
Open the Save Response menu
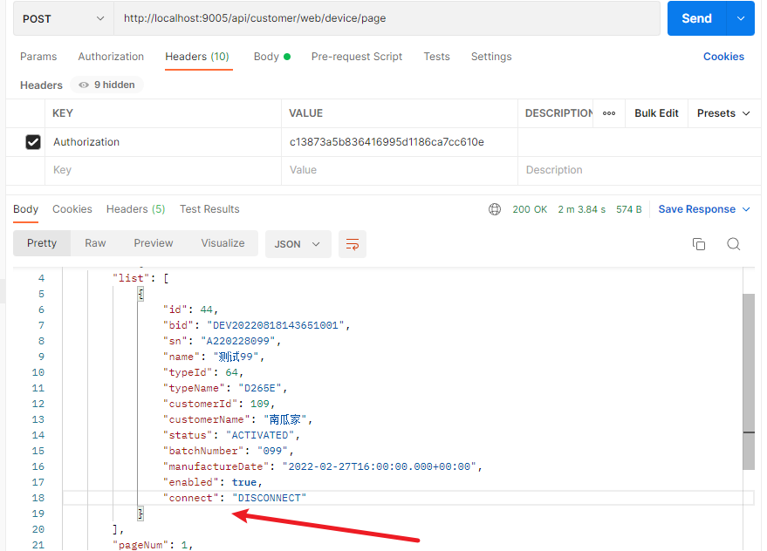[x=703, y=209]
